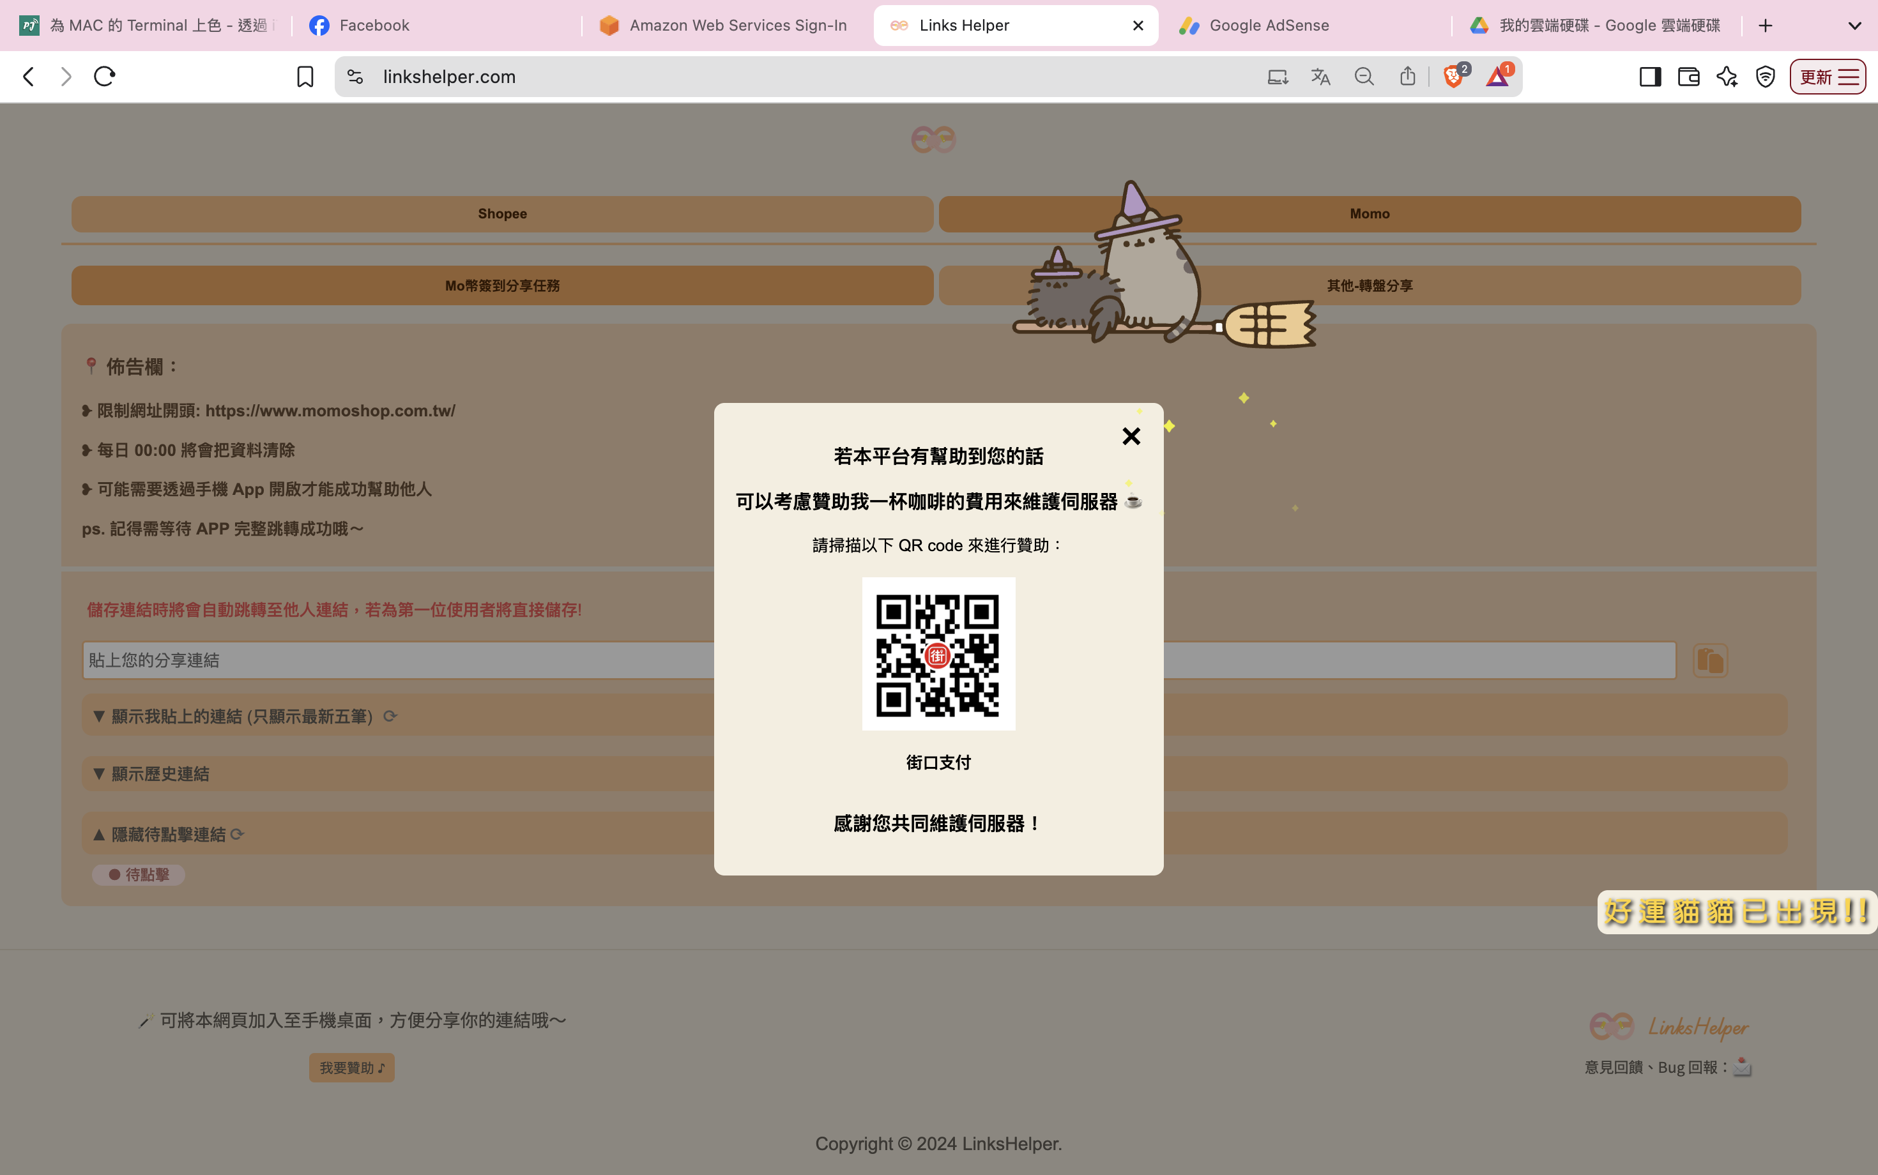
Task: Click the Street Pay QR code image
Action: (938, 653)
